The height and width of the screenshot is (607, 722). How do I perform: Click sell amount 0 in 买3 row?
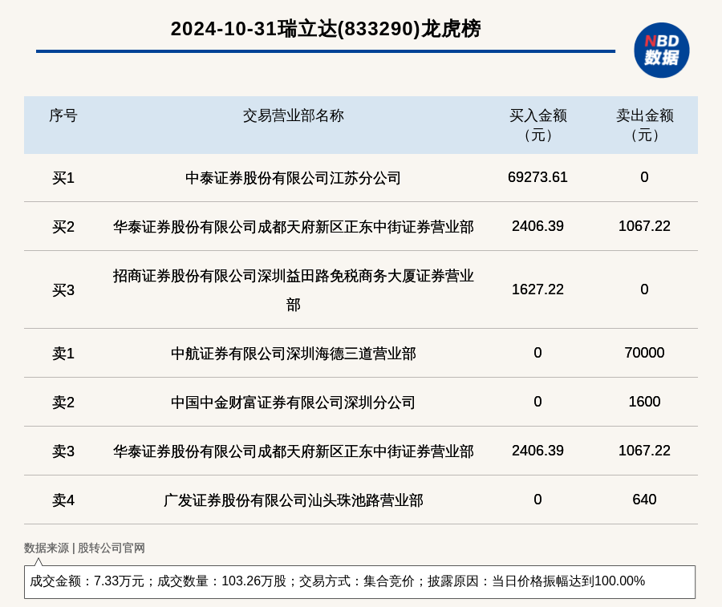(645, 289)
